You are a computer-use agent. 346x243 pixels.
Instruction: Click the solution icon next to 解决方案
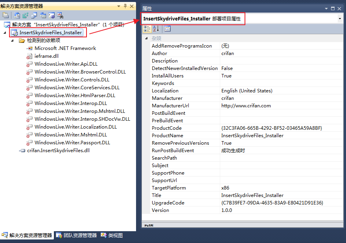(7, 25)
